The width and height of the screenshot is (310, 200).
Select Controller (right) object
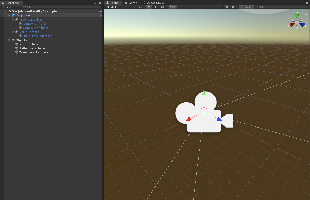pos(35,28)
